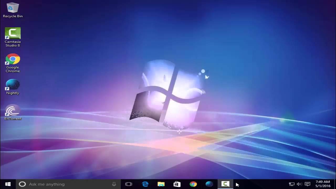Open the Action Center notifications icon
336x189 pixels.
308,184
